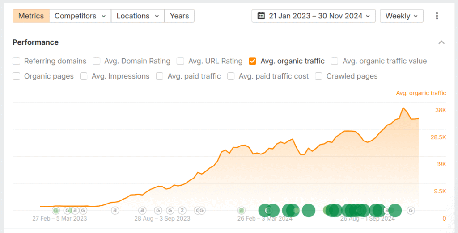Enable the Referring domains checkbox
Viewport: 458px width, 233px height.
click(17, 61)
